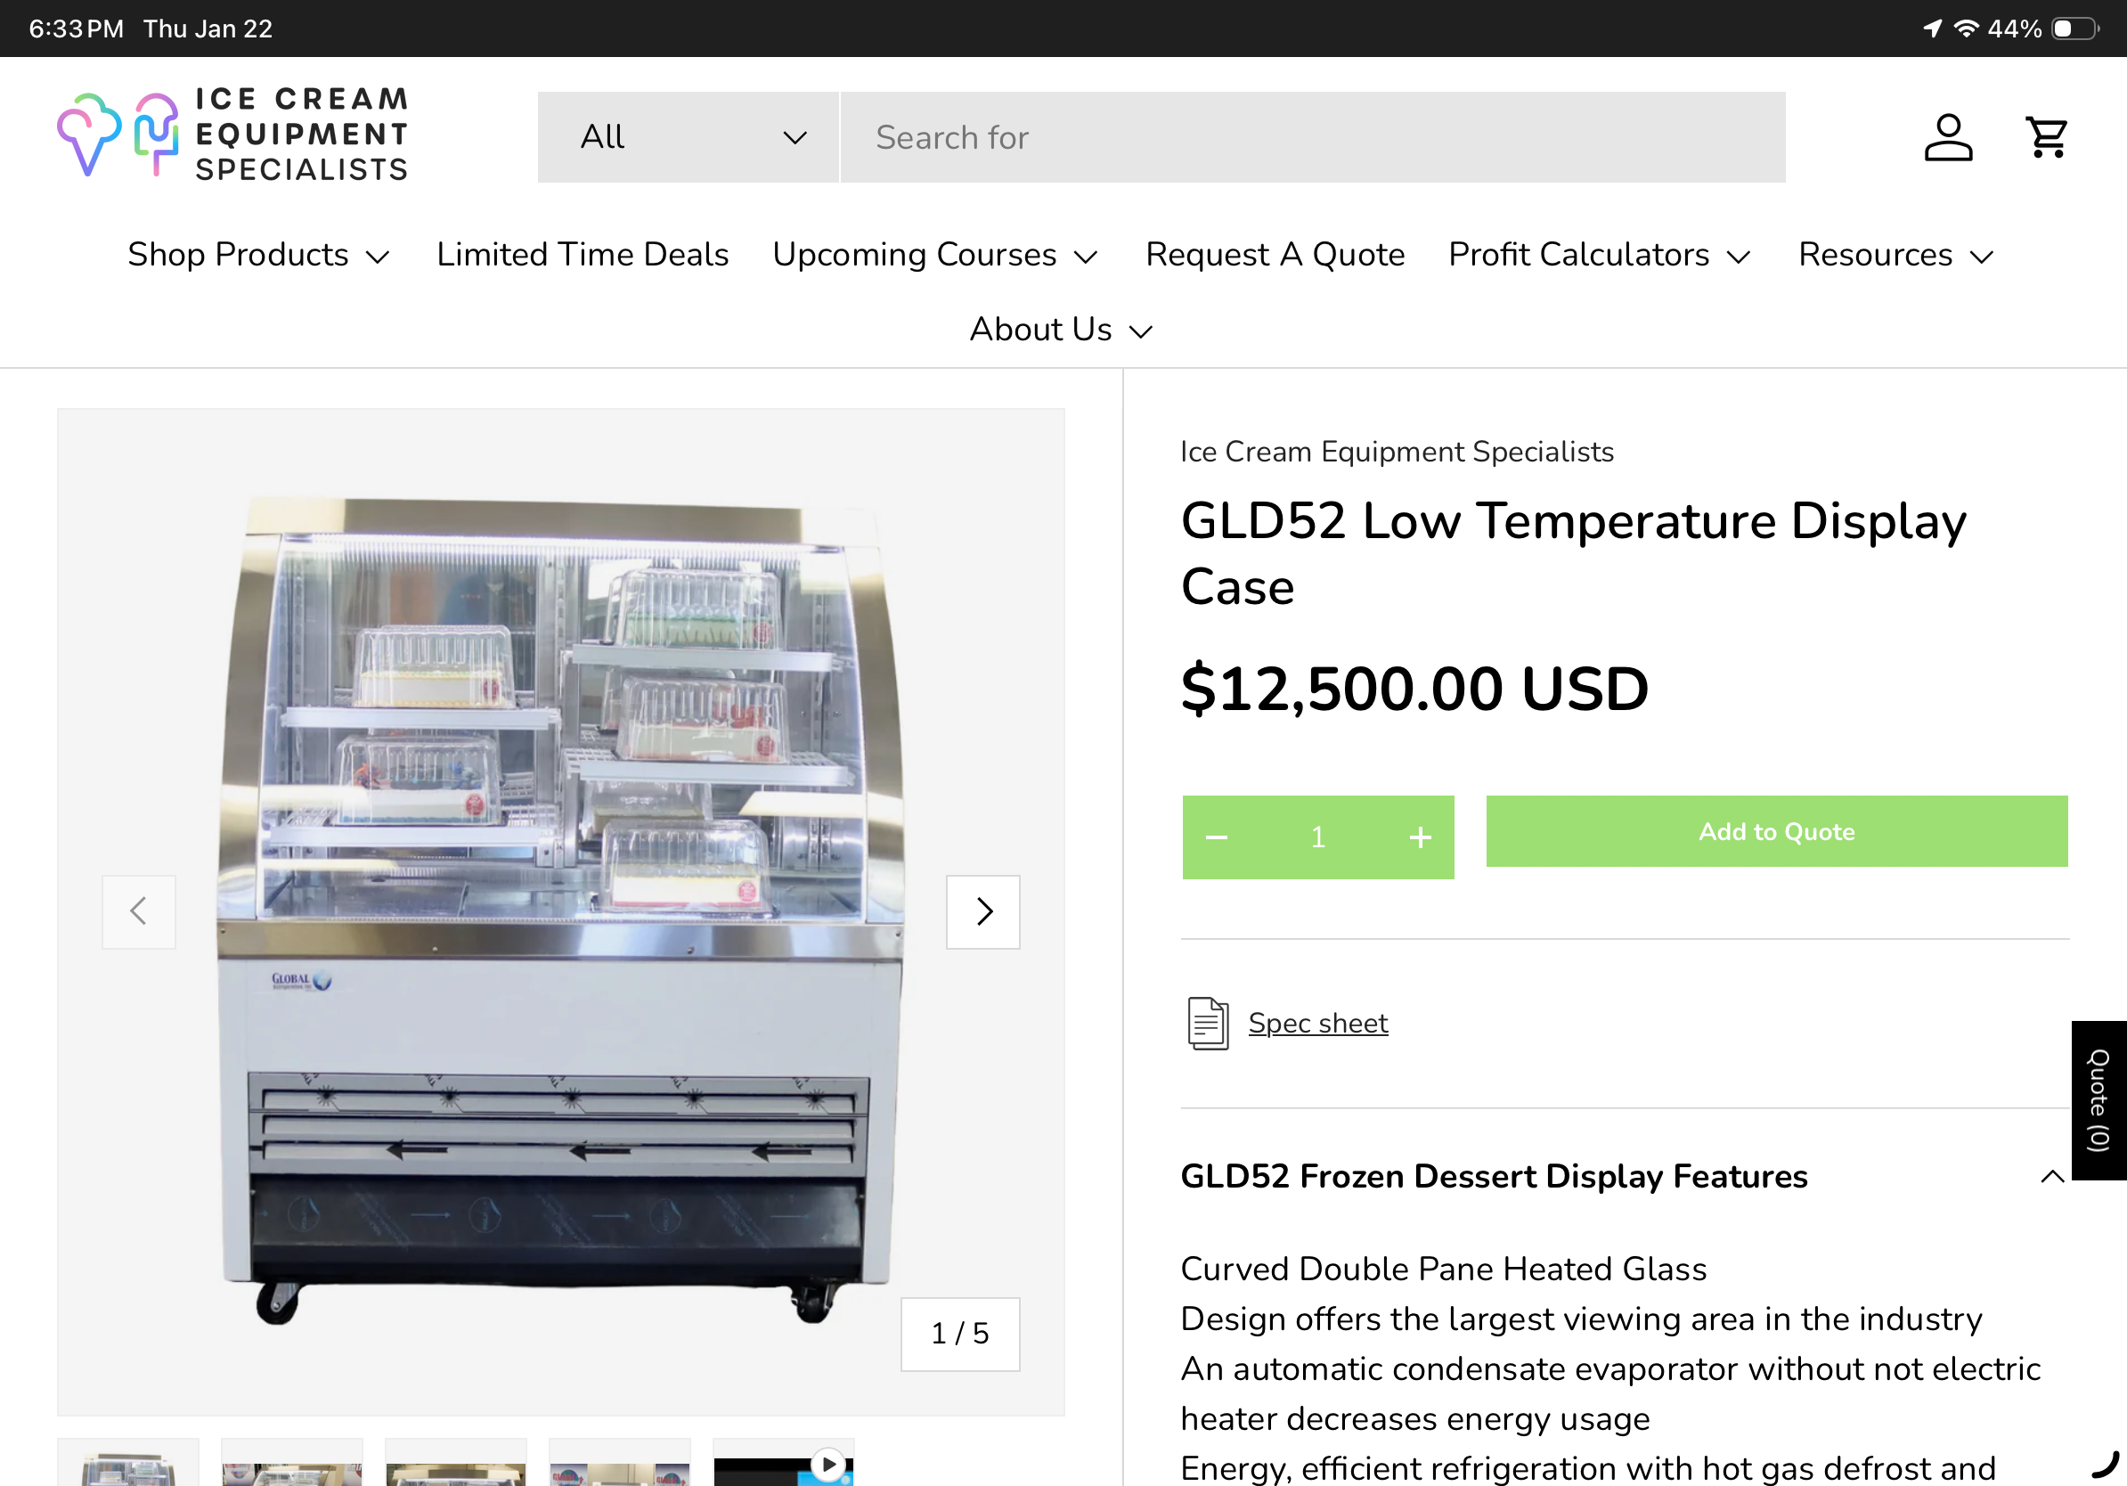This screenshot has width=2127, height=1486.
Task: Open the All category search dropdown
Action: point(689,137)
